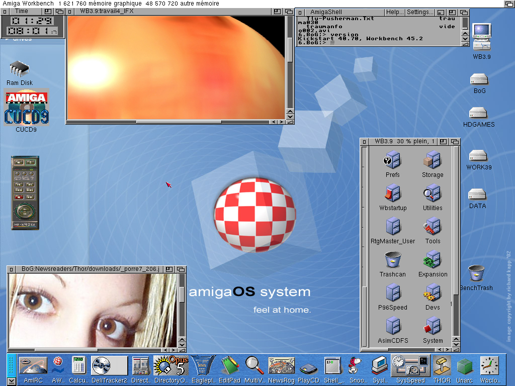Click Help button in AmigaShell title bar
This screenshot has height=386, width=515.
click(394, 12)
